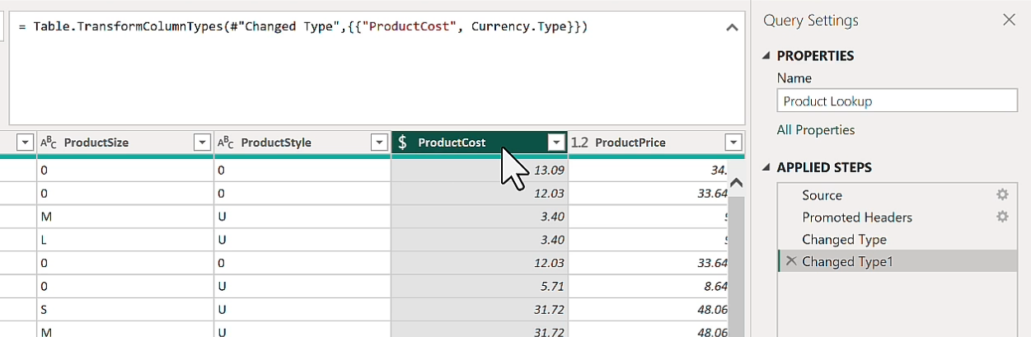The image size is (1031, 337).
Task: Close the Query Settings pane
Action: pyautogui.click(x=1009, y=20)
